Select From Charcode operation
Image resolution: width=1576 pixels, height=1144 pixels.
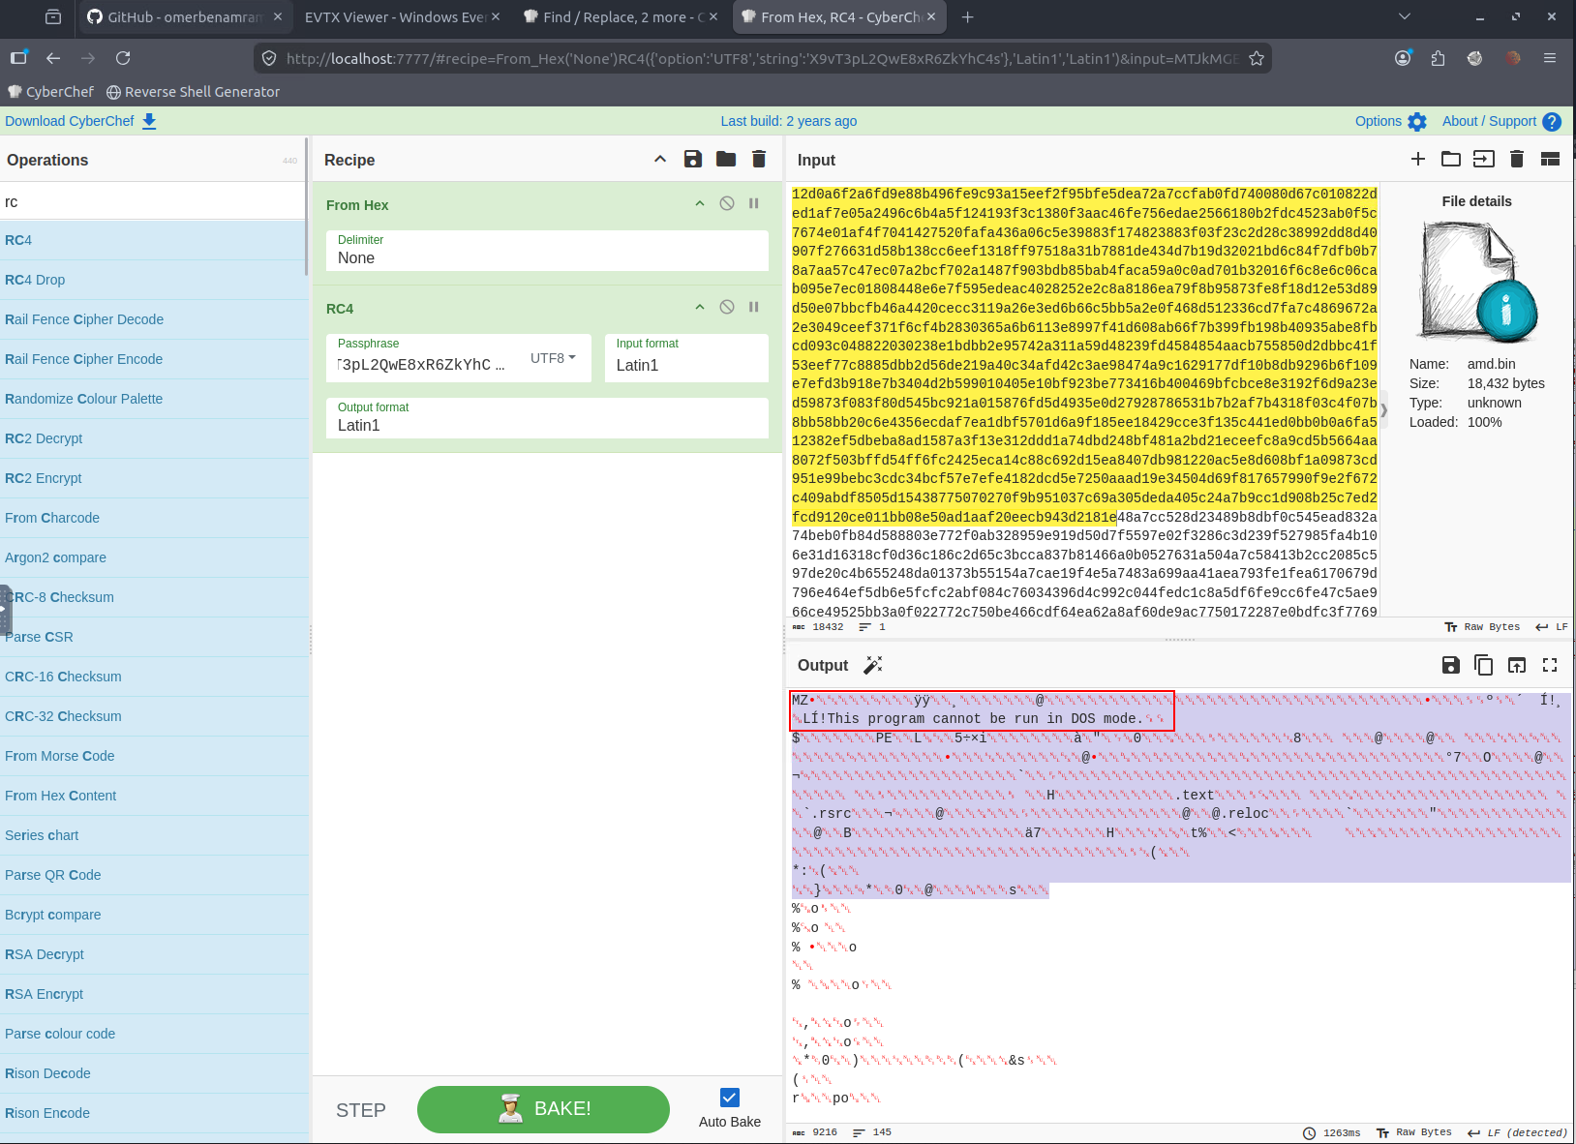pyautogui.click(x=154, y=518)
